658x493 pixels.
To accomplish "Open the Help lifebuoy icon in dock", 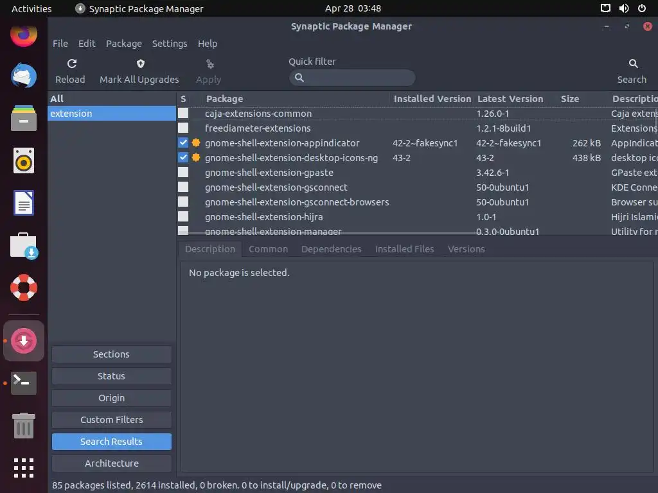I will point(24,288).
